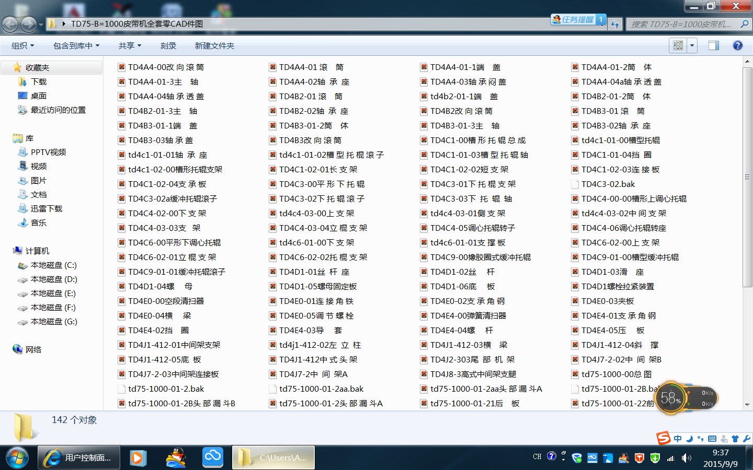Viewport: 753px width, 470px height.
Task: Click the file icon of TD4E0-00空段清扫器
Action: coord(121,301)
